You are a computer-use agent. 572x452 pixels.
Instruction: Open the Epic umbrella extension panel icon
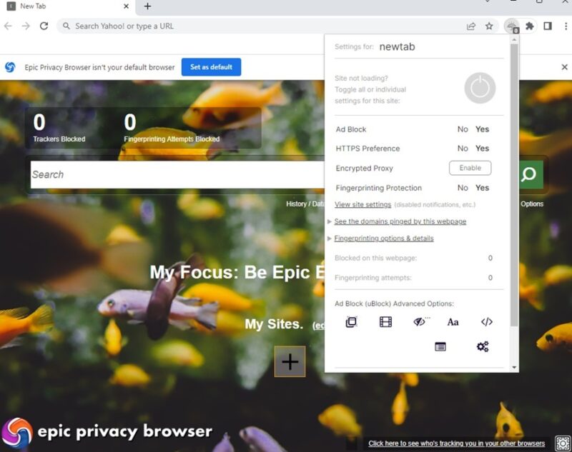pos(513,26)
